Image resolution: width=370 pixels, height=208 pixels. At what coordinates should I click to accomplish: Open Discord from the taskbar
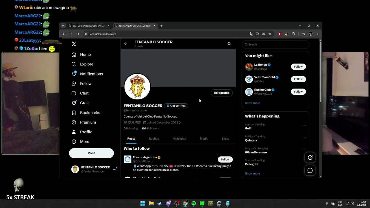(168, 203)
